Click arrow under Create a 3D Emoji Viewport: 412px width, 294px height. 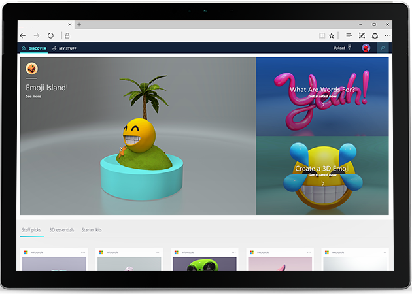322,184
